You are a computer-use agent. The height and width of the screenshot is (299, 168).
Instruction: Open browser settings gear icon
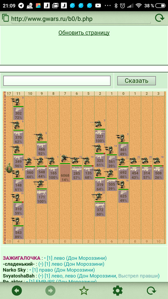(118, 291)
